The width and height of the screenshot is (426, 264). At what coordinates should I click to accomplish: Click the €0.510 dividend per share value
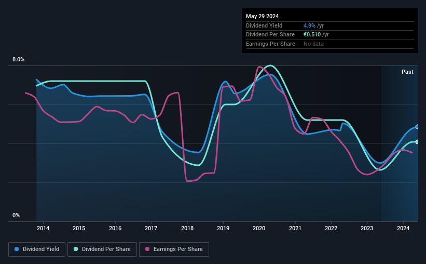click(312, 35)
